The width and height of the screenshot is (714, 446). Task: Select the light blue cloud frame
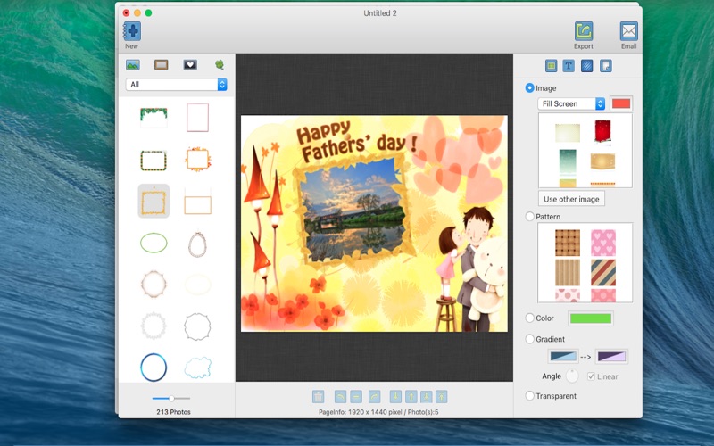197,368
